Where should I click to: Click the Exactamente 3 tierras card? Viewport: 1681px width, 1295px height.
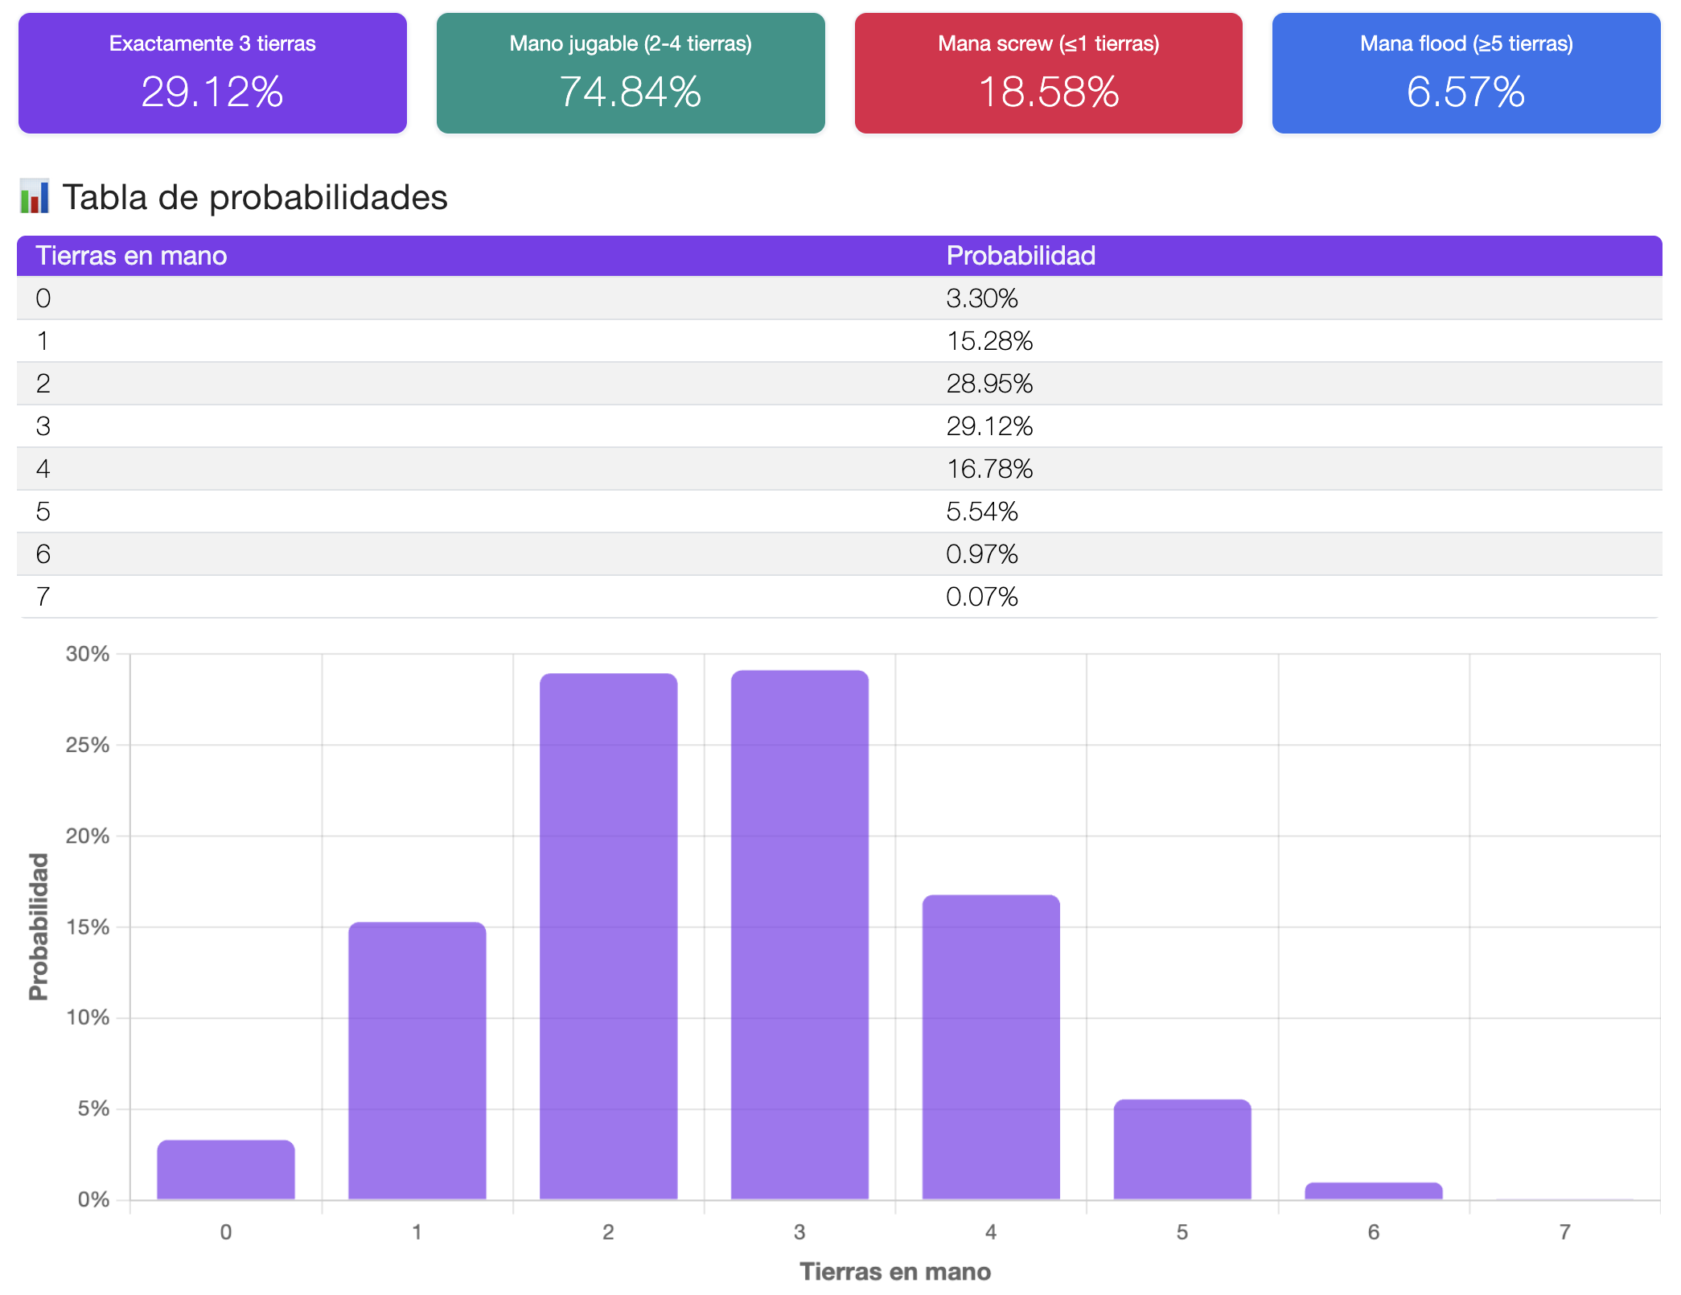point(212,73)
